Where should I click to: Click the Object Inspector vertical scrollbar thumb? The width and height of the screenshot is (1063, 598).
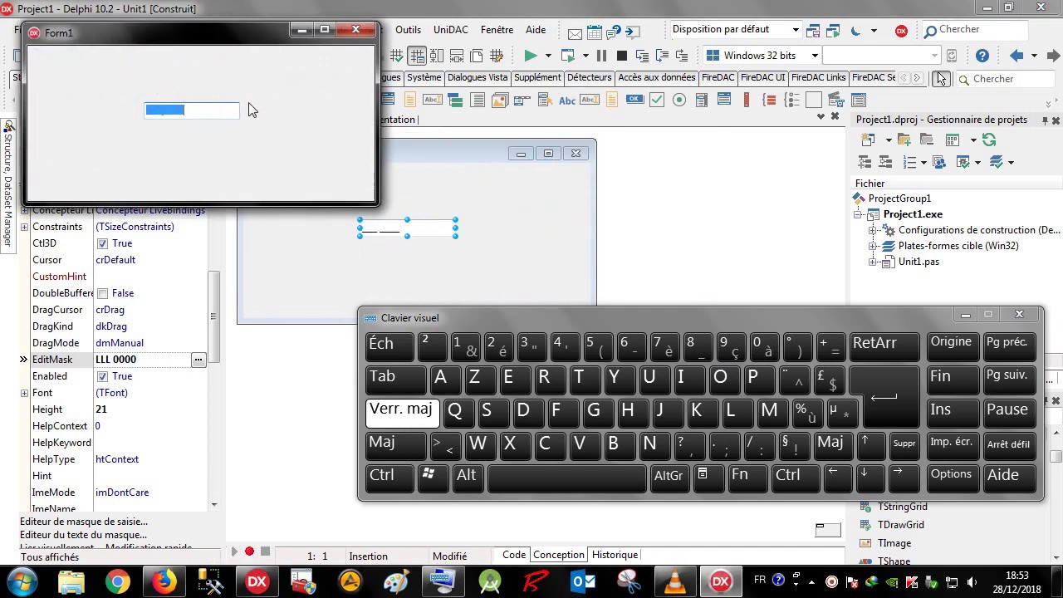click(x=214, y=316)
